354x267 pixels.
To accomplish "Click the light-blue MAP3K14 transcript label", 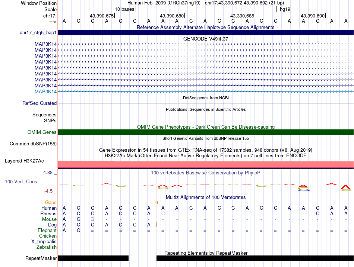I will click(x=45, y=92).
